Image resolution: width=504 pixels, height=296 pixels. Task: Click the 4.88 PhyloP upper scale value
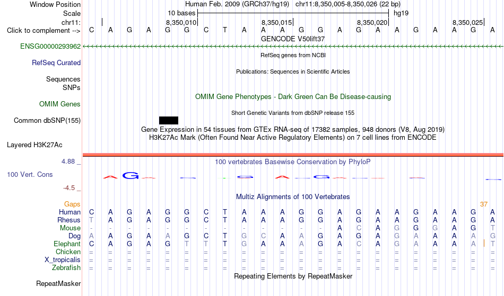pos(68,162)
